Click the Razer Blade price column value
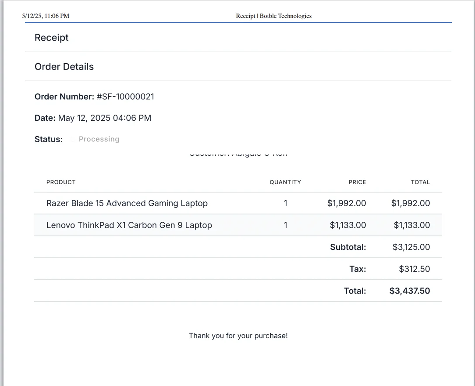This screenshot has height=386, width=475. point(347,203)
